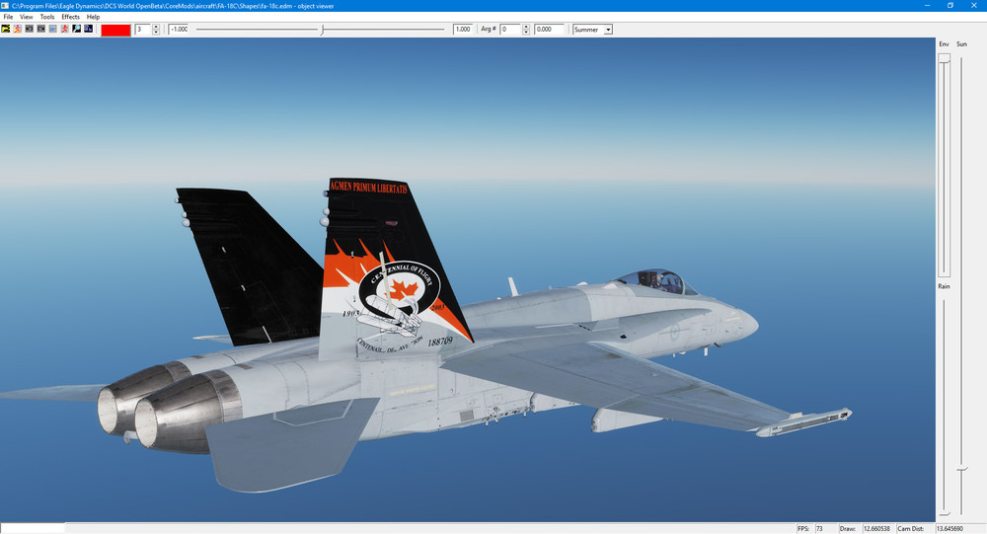The height and width of the screenshot is (534, 987).
Task: Click the 0.000 argument value field
Action: coord(549,29)
